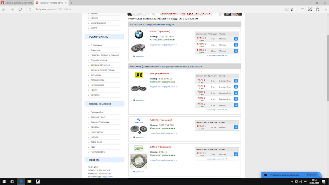The width and height of the screenshot is (329, 185).
Task: Show all BMW offers (все предложения)
Action: click(217, 56)
